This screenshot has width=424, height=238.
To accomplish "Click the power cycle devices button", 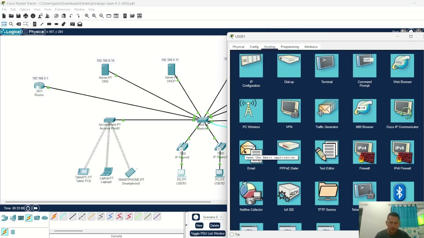I will (x=28, y=208).
